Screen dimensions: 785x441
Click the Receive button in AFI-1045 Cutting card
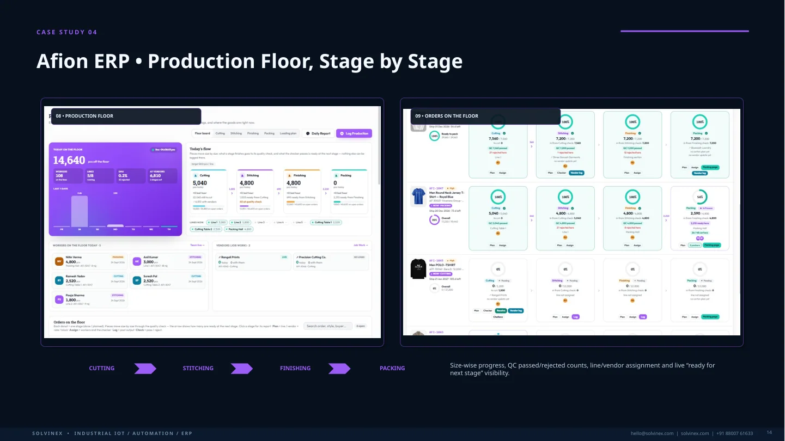click(501, 310)
